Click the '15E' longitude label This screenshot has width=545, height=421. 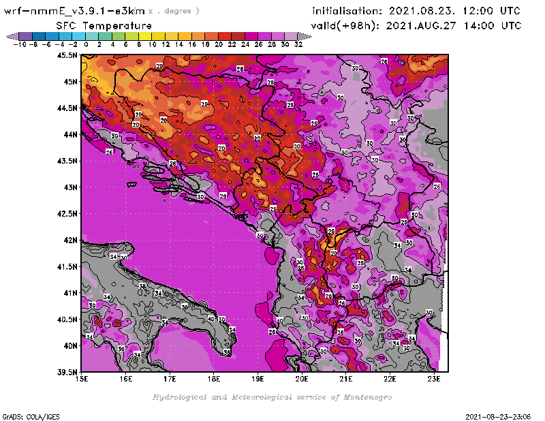click(x=82, y=379)
